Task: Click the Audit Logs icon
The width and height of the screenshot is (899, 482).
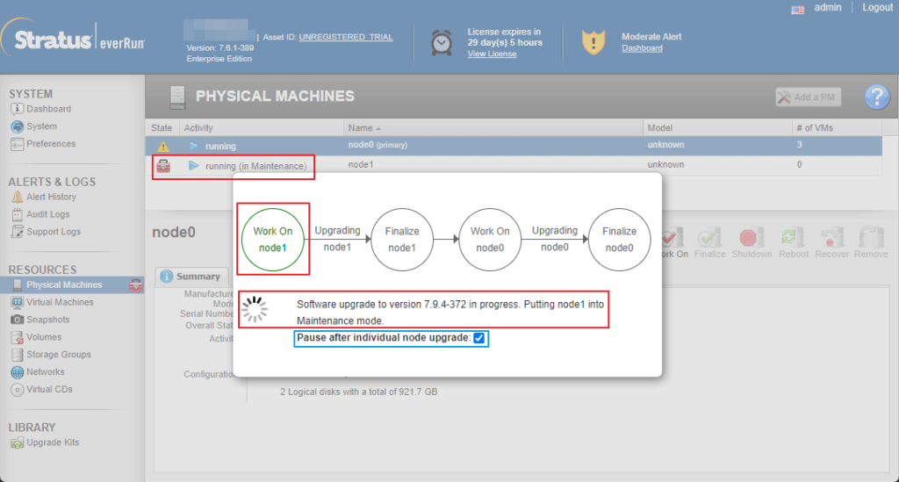Action: click(18, 215)
